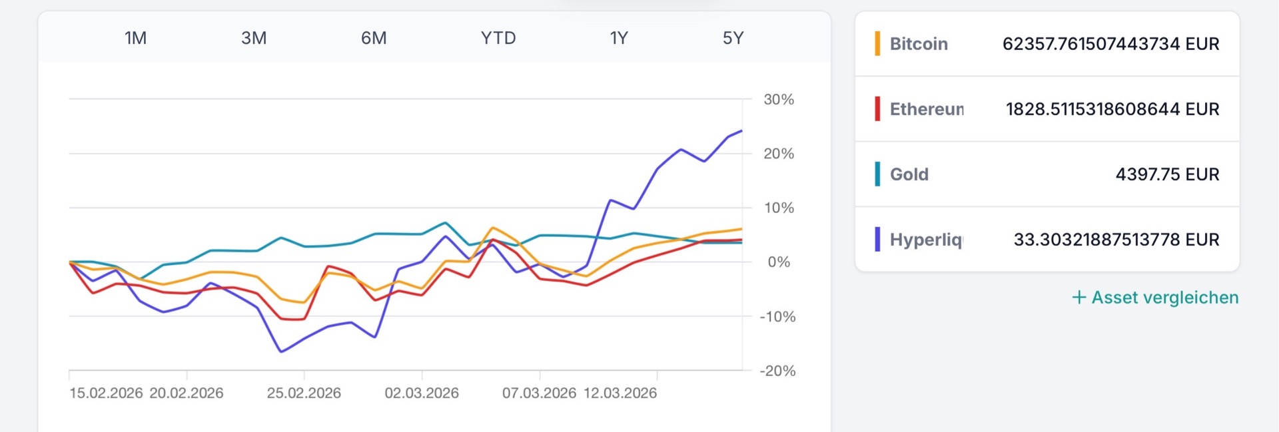Select the 1M time range tab
This screenshot has width=1279, height=432.
(135, 38)
